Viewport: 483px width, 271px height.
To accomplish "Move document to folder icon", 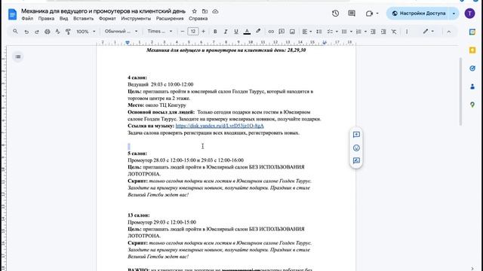I will coord(205,11).
